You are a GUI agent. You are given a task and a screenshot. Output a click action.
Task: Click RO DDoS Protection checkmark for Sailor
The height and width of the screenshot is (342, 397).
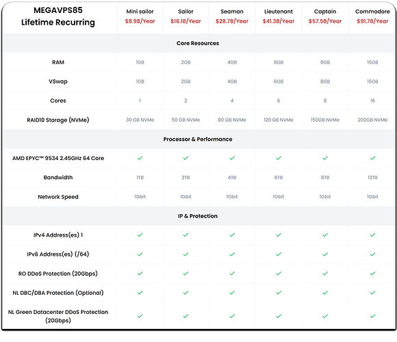pos(186,274)
